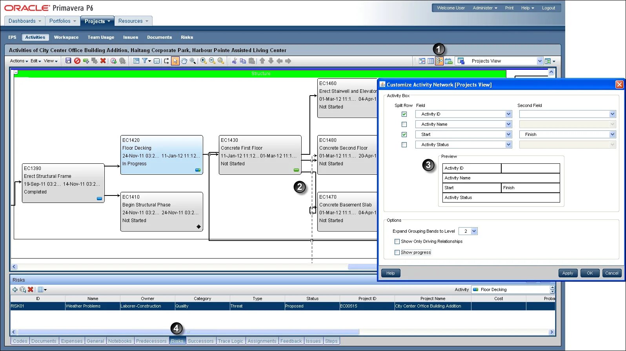626x351 pixels.
Task: Click OK in Customize Activity Network
Action: [590, 273]
